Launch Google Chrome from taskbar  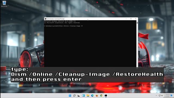click(101, 96)
